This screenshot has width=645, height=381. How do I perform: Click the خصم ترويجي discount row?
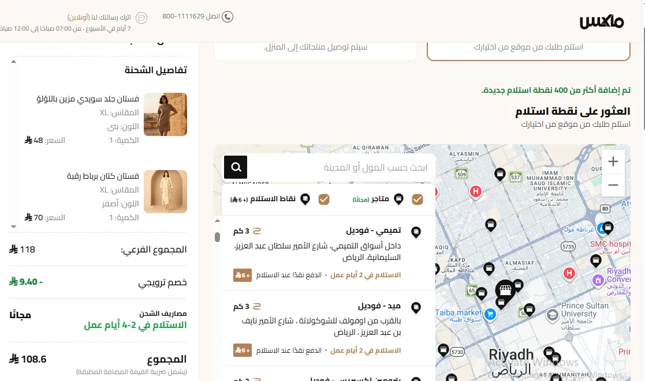[98, 282]
